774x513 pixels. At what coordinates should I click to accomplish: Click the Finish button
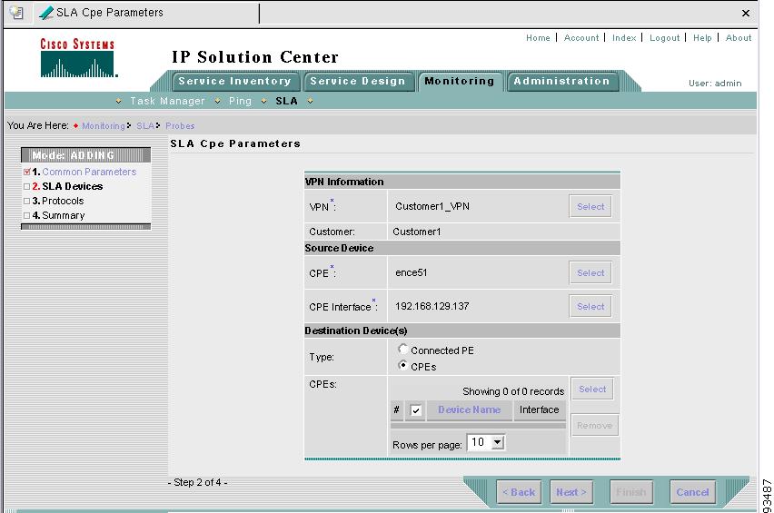[631, 492]
